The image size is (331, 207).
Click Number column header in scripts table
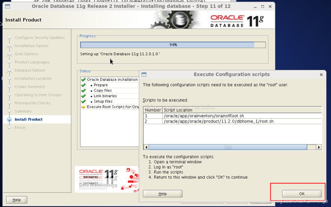(153, 110)
